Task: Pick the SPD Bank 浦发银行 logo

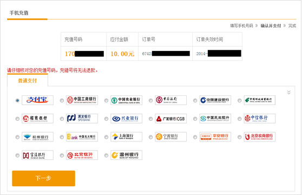Action: (x=82, y=119)
